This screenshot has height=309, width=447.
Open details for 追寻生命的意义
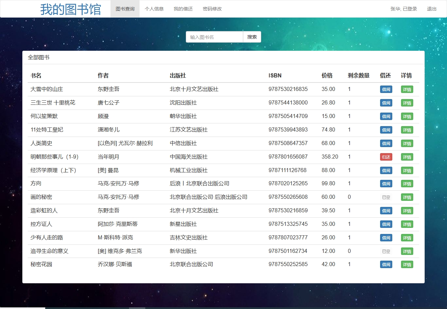407,251
